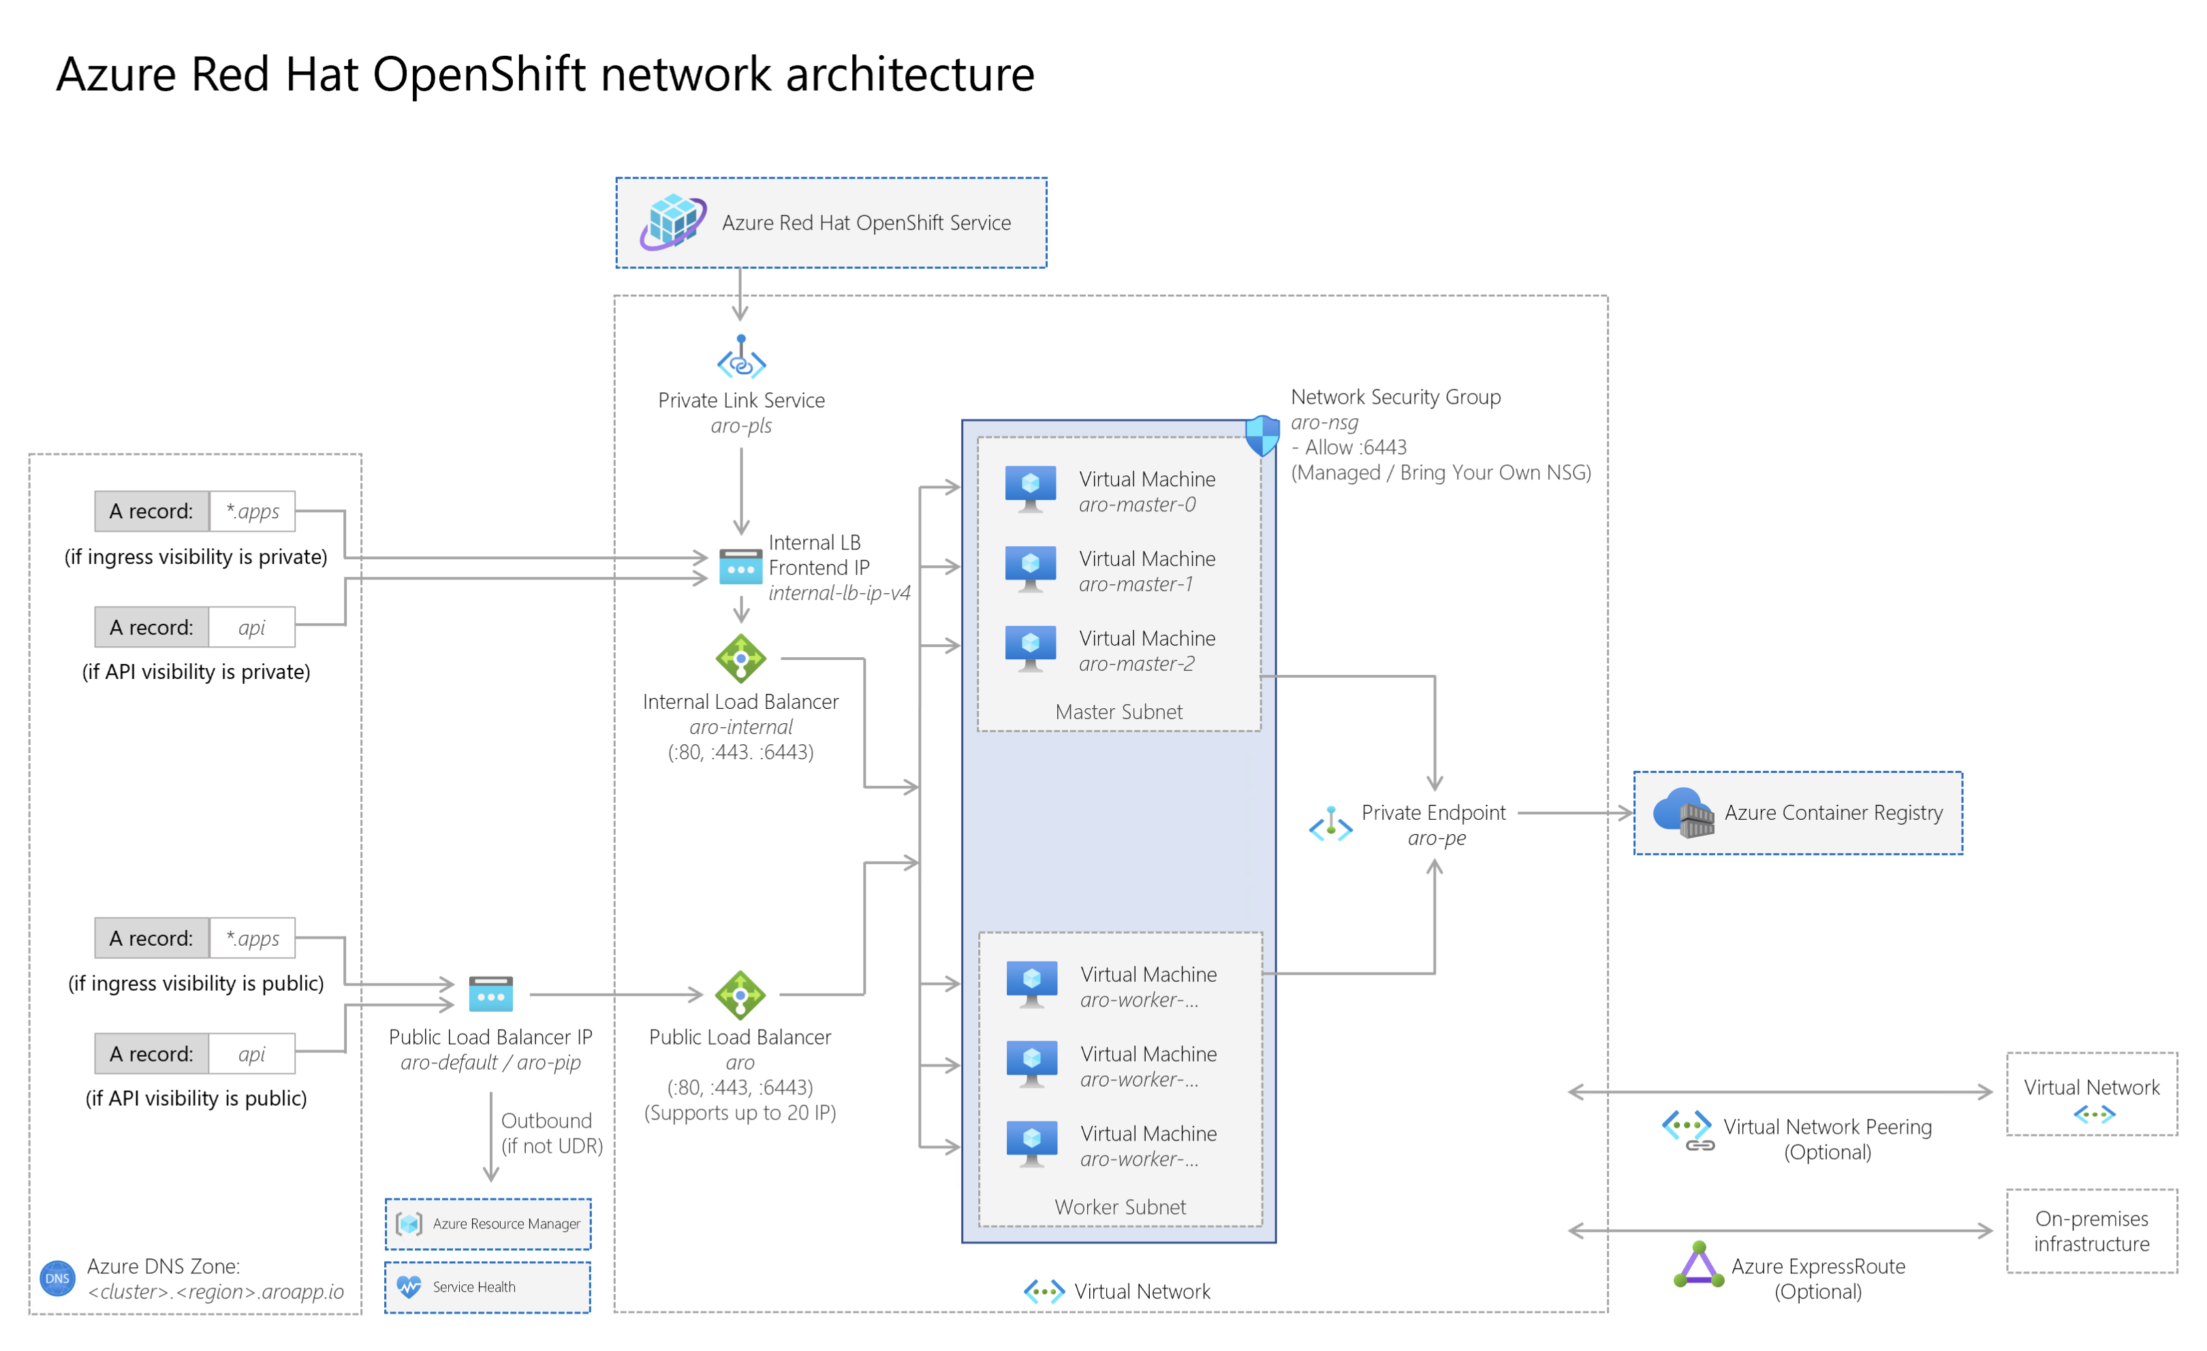2207x1351 pixels.
Task: Click the On-premises infrastructure box
Action: click(2093, 1231)
